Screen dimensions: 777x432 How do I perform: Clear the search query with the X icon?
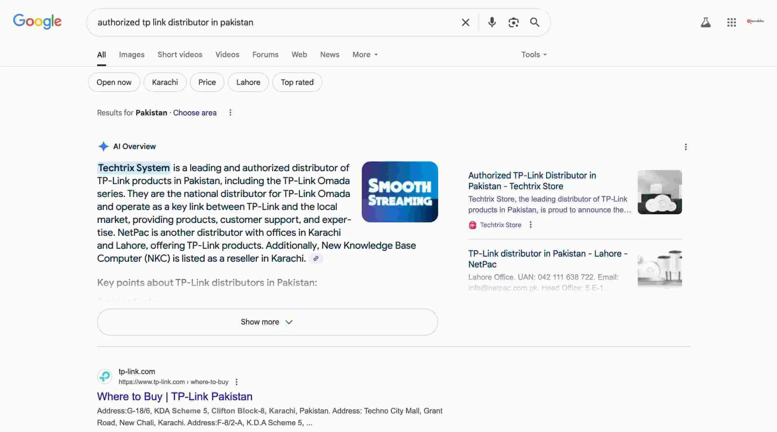click(x=465, y=22)
